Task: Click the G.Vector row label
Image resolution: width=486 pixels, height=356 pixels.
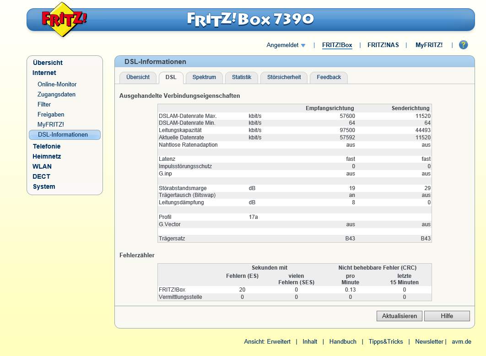Action: point(169,224)
